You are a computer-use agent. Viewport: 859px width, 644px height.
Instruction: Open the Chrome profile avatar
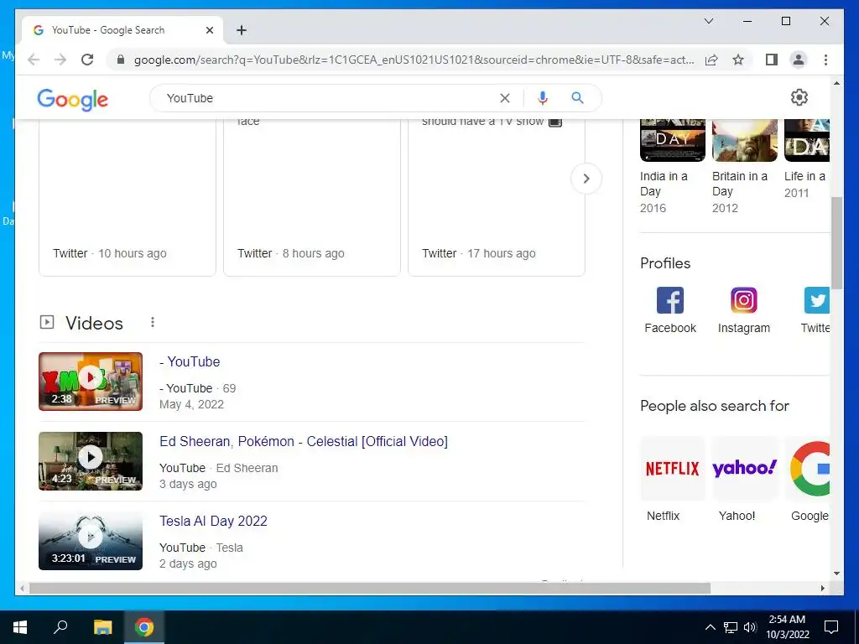(799, 60)
